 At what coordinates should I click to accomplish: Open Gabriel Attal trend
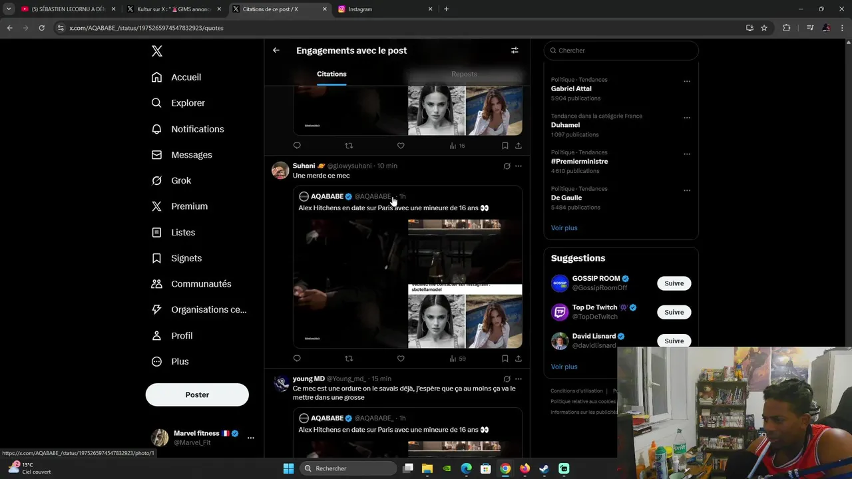(x=571, y=88)
